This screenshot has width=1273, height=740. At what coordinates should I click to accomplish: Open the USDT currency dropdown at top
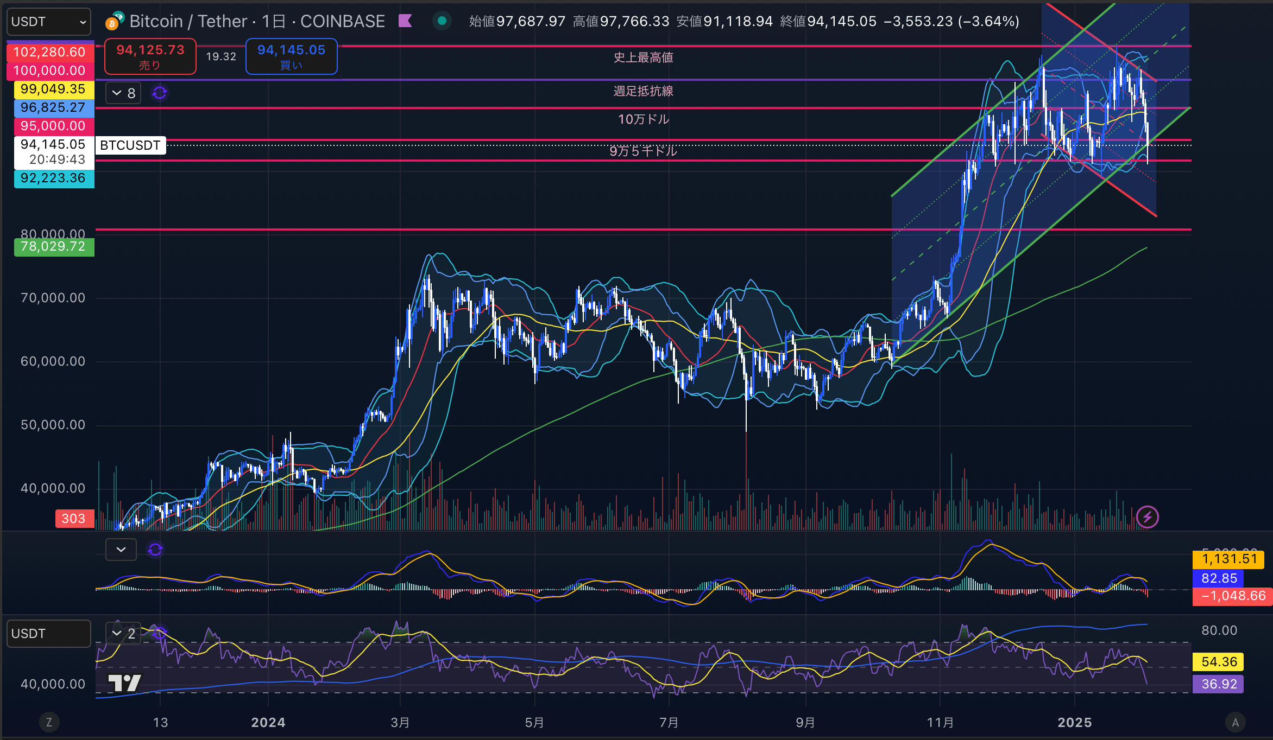[x=49, y=22]
